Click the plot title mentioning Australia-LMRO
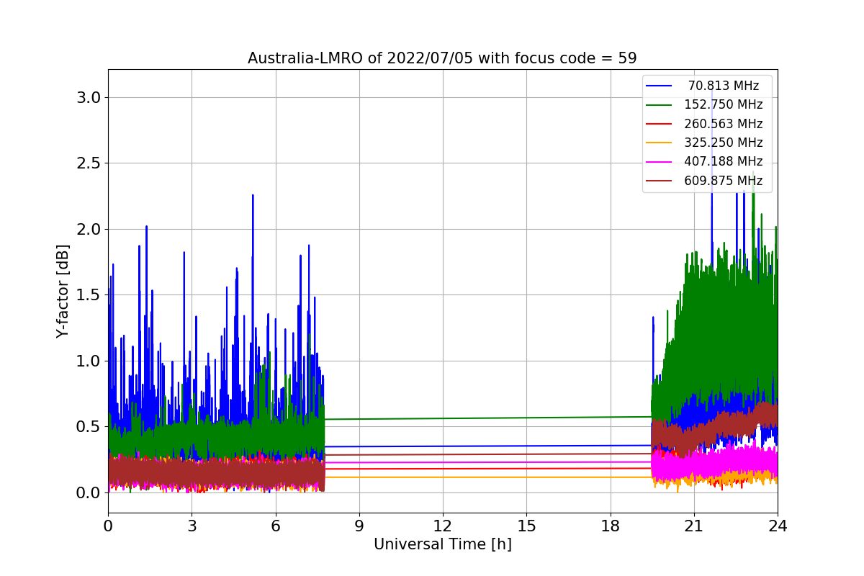The width and height of the screenshot is (864, 576). click(442, 58)
